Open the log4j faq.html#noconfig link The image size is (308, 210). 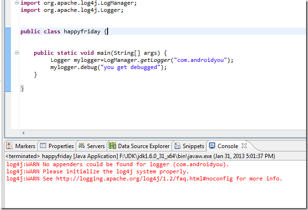[x=144, y=179]
